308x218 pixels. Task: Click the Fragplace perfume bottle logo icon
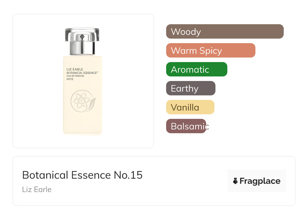(235, 181)
